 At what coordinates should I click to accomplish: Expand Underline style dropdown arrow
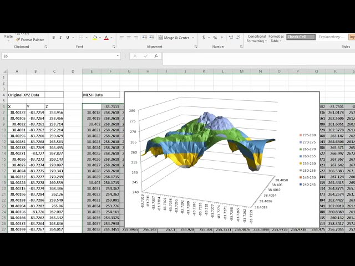[73, 38]
